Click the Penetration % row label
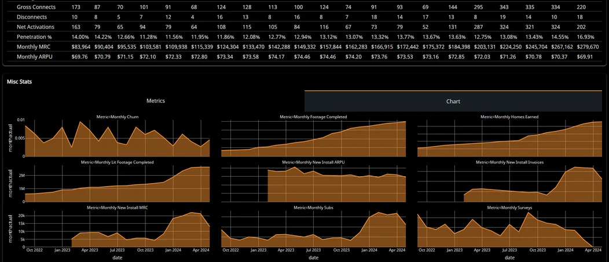This screenshot has width=609, height=262. [34, 37]
